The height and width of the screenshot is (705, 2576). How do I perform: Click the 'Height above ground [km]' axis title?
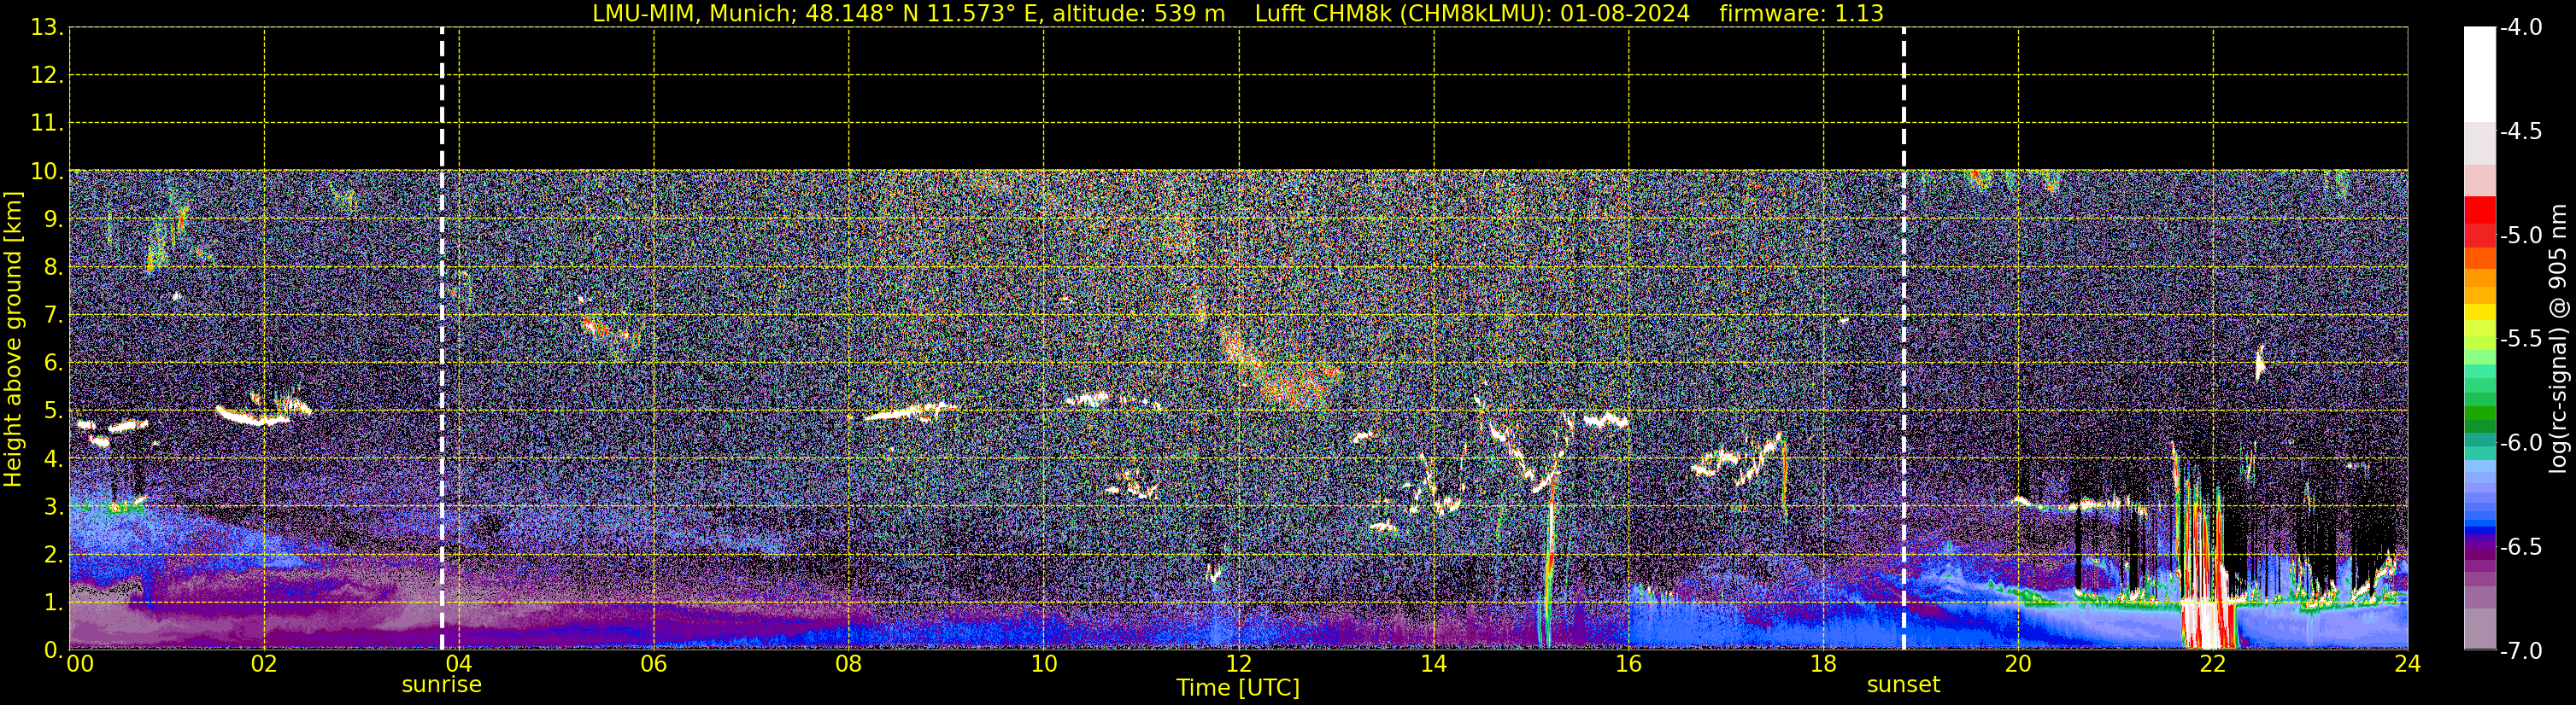(12, 340)
